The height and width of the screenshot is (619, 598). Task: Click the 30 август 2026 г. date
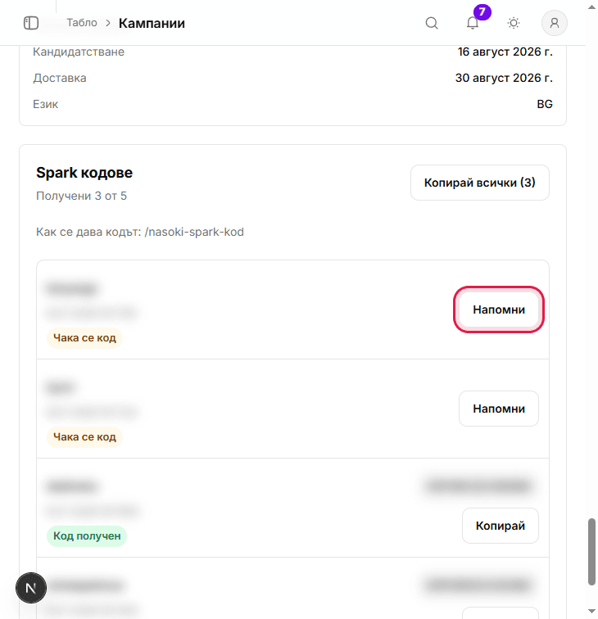[x=504, y=78]
